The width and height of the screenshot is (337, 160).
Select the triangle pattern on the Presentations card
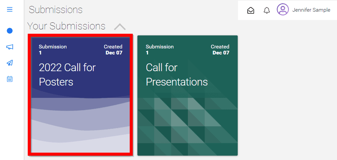(x=188, y=126)
